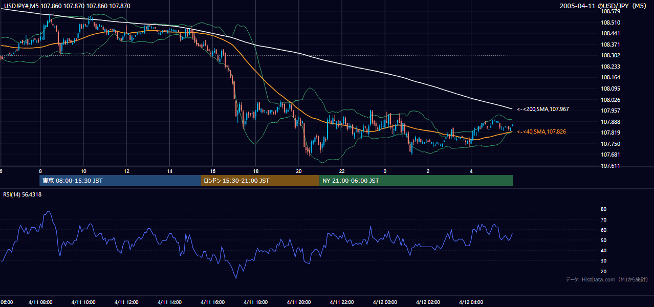Click the RSI(14) 56.4318 indicator label

[x=23, y=194]
